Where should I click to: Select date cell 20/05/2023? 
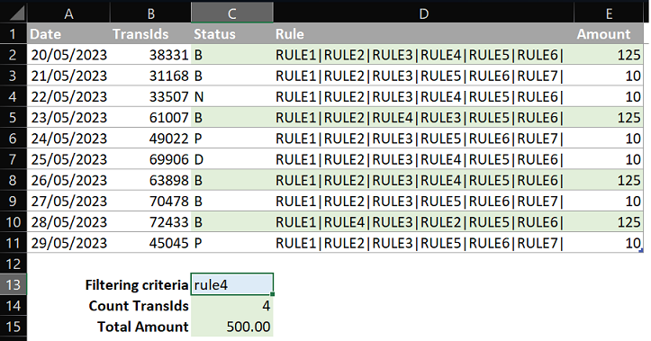pyautogui.click(x=68, y=54)
